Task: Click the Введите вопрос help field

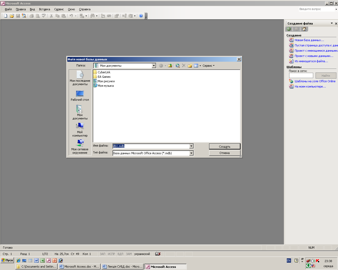Action: point(317,9)
